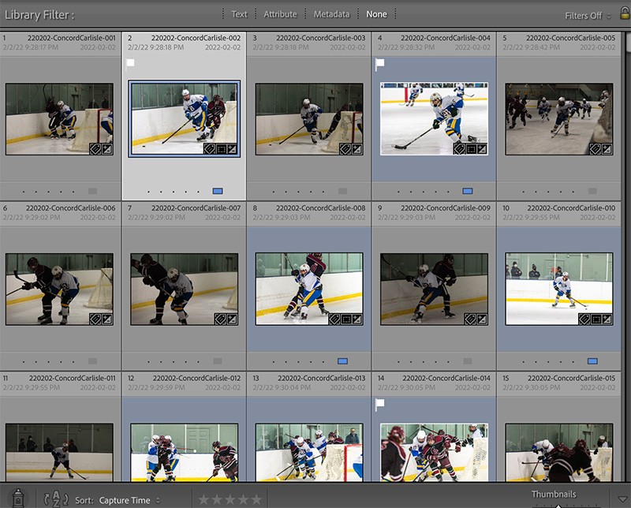The height and width of the screenshot is (508, 631).
Task: Click develop adjustments badge on ConcordCarlisle-006
Action: 106,319
